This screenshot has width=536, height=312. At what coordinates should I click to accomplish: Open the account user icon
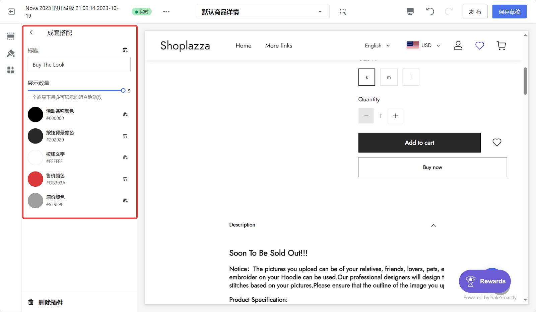458,45
